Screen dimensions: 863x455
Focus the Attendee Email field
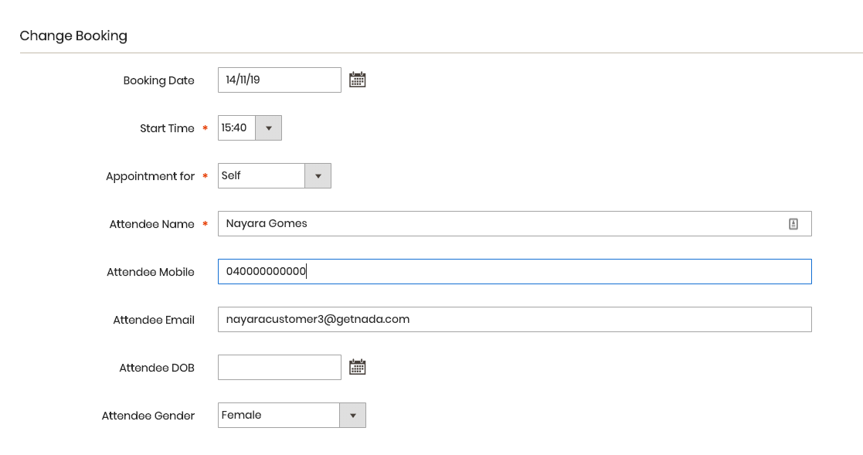pyautogui.click(x=515, y=320)
